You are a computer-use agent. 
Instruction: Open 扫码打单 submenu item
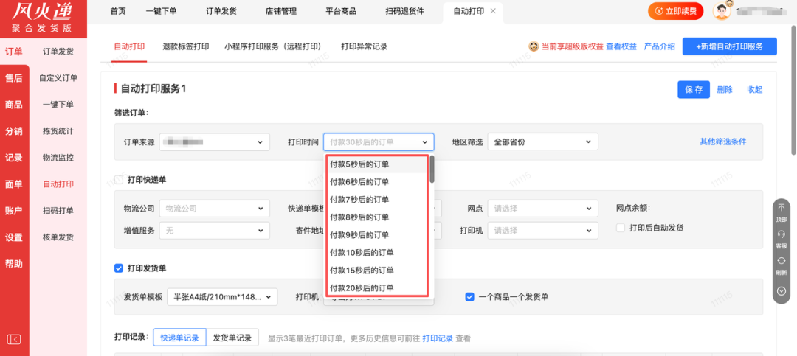tap(58, 211)
